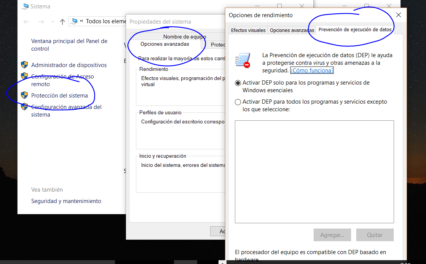
Task: Click shield icon for Configuración avanzada del sistema
Action: click(24, 107)
